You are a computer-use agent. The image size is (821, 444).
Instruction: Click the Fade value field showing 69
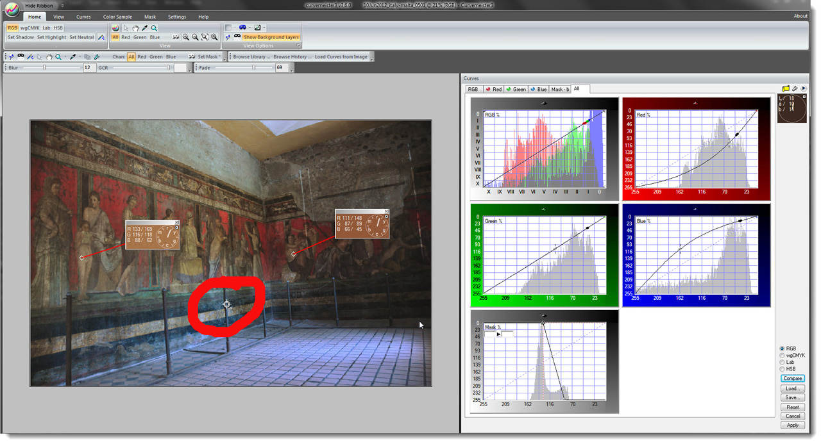click(282, 67)
